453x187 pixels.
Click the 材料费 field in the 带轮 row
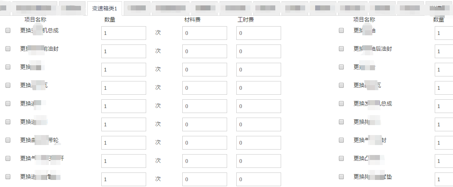204,143
